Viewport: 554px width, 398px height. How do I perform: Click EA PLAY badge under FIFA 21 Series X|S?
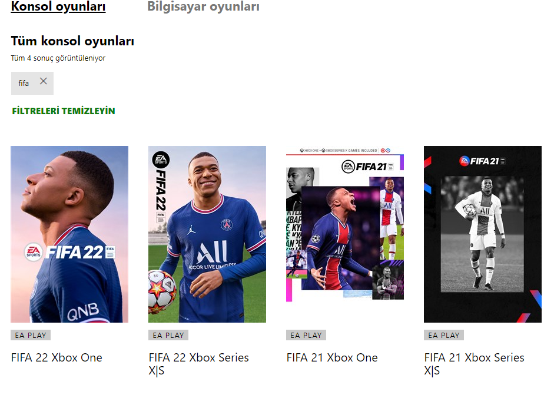[444, 335]
